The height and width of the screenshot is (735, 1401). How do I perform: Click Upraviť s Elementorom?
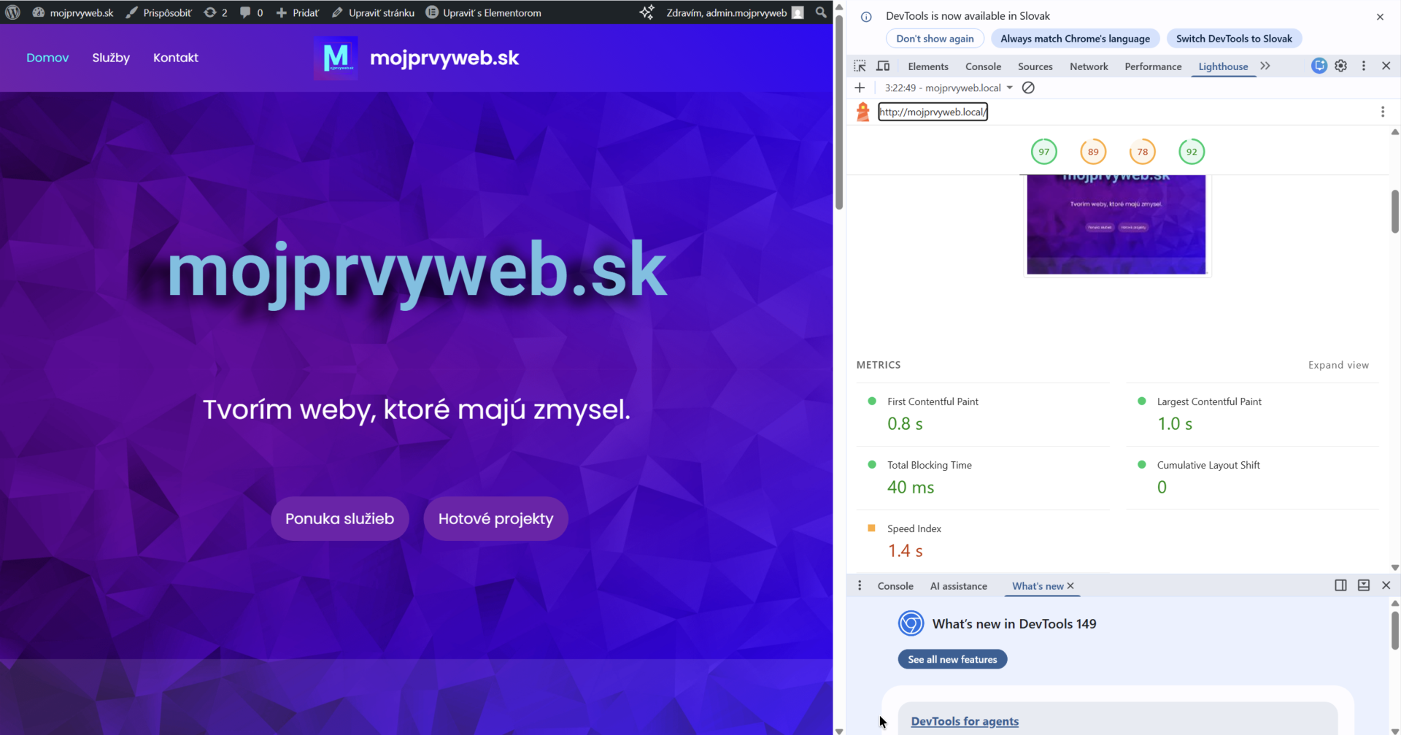pos(483,12)
